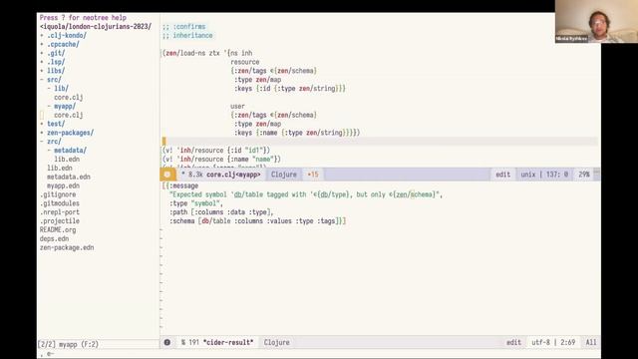Click the :keys {:name ...} line
This screenshot has height=359, width=638.
(x=297, y=133)
